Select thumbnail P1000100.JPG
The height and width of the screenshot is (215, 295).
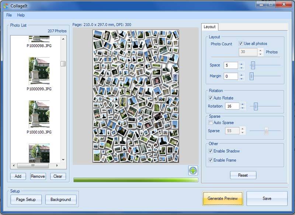tap(39, 114)
